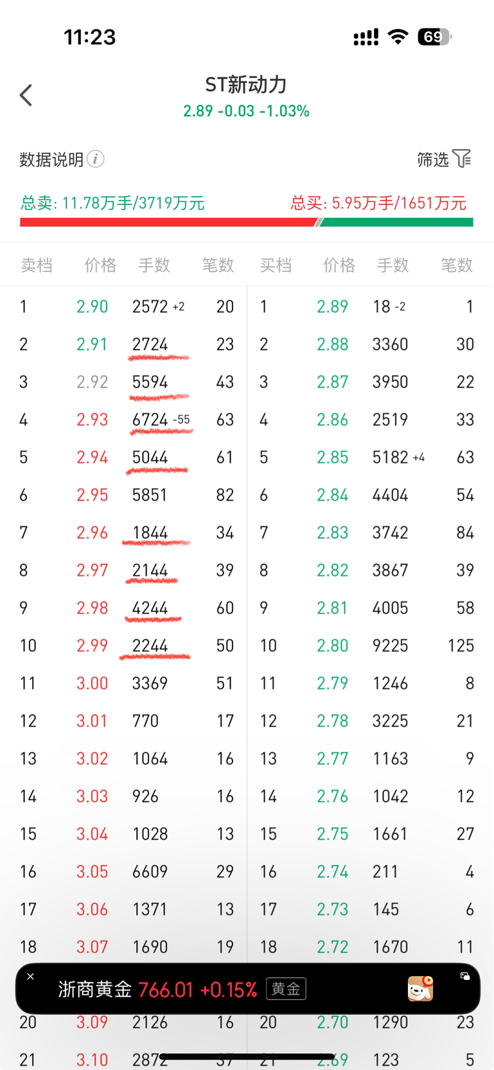Tap sell level 4 quantity 6724
Viewport: 494px width, 1070px height.
[150, 420]
